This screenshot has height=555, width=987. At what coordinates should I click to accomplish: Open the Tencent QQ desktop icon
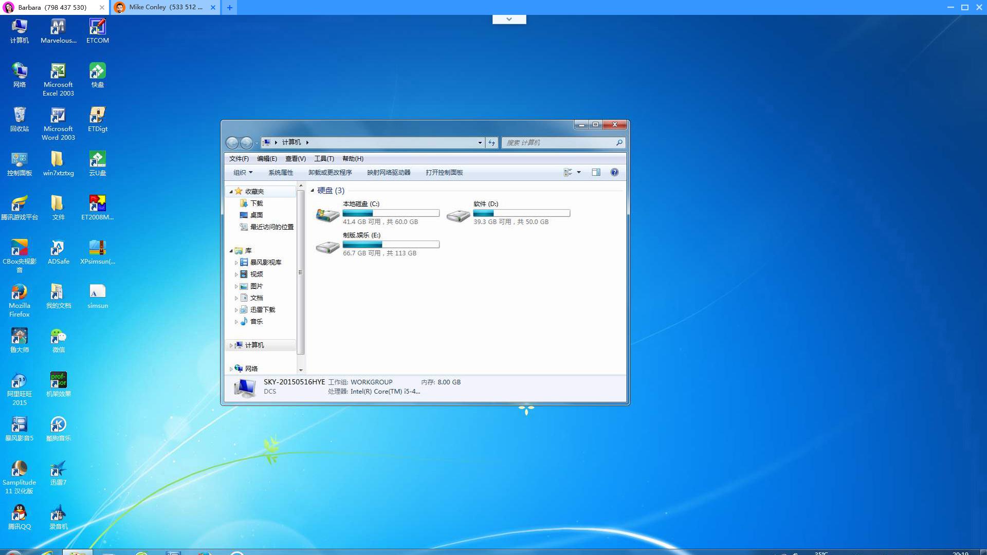[x=19, y=513]
